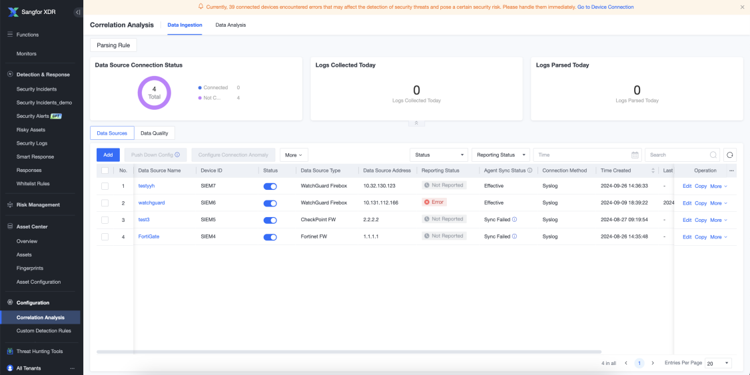
Task: Collapse summary cards with double-chevron
Action: click(416, 123)
